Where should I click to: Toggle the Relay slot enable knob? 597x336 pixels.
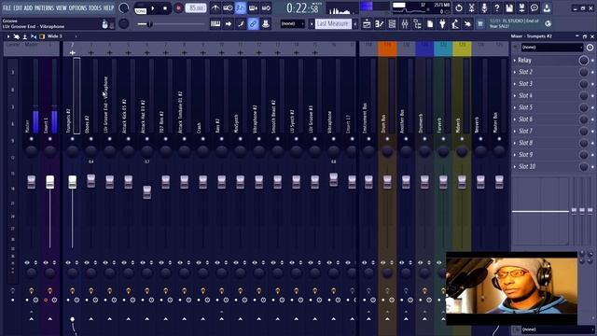pyautogui.click(x=583, y=60)
